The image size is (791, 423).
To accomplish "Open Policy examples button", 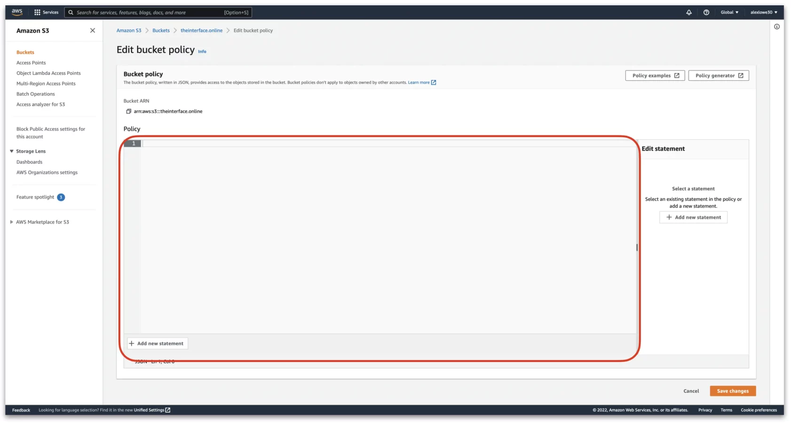I will [x=655, y=76].
